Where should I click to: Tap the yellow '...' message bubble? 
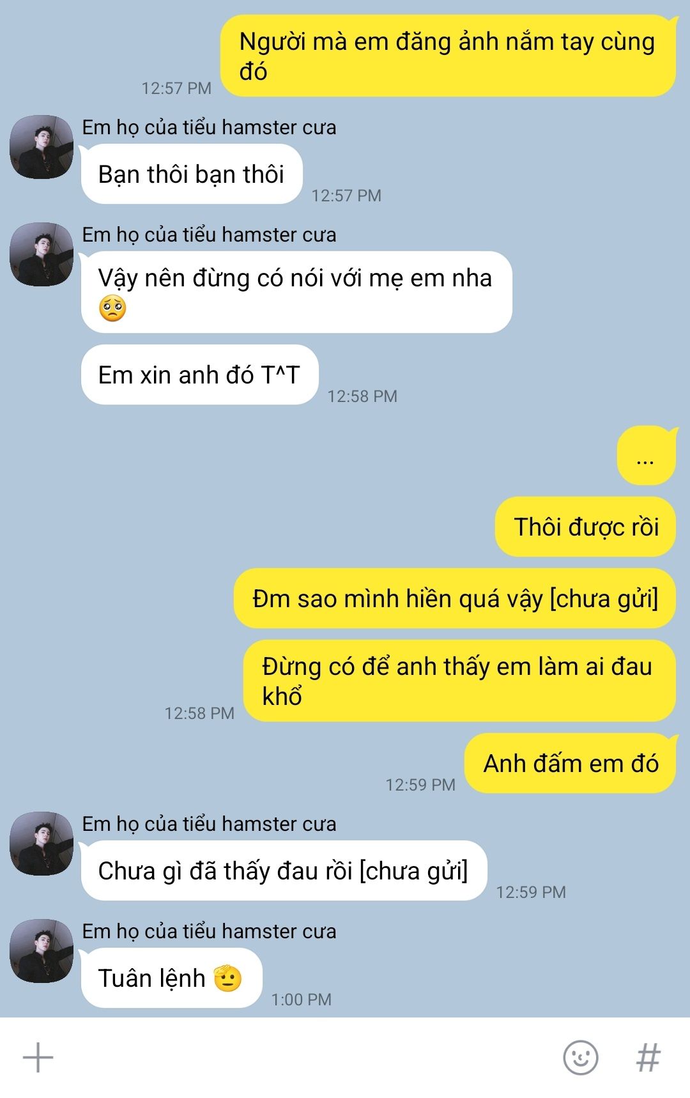(x=646, y=456)
